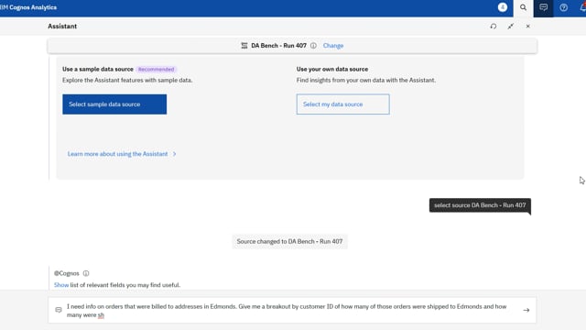Click the 'Use your own data source' heading
This screenshot has width=586, height=330.
tap(332, 70)
